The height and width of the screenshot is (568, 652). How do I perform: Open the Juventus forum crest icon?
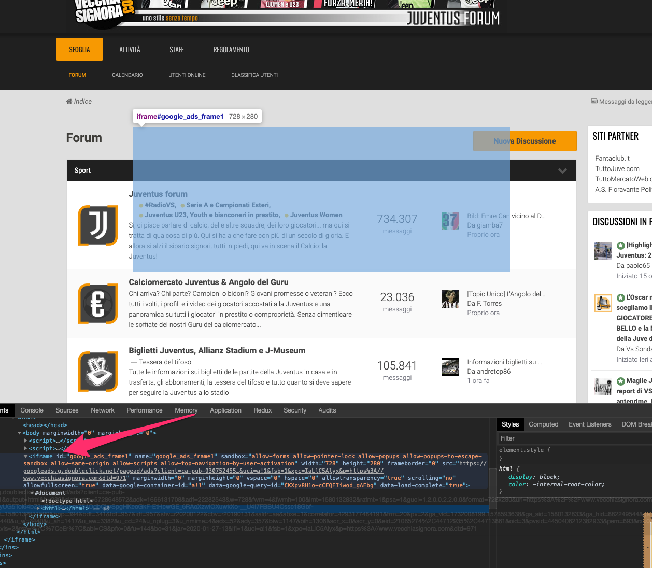[98, 225]
